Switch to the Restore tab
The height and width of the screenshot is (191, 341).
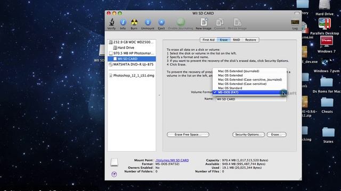(250, 40)
